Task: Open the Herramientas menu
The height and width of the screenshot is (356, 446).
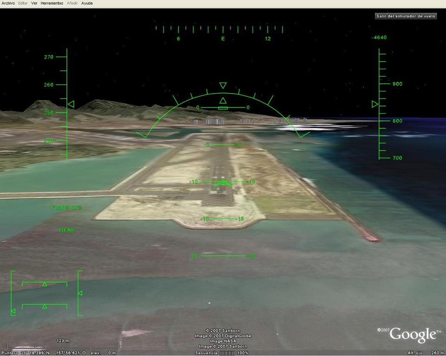Action: pyautogui.click(x=52, y=3)
